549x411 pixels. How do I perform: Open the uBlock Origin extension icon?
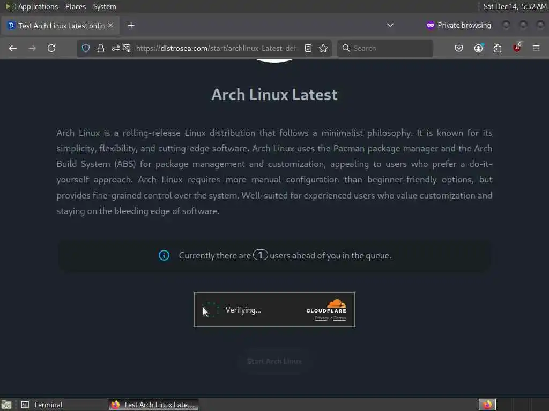pos(517,48)
